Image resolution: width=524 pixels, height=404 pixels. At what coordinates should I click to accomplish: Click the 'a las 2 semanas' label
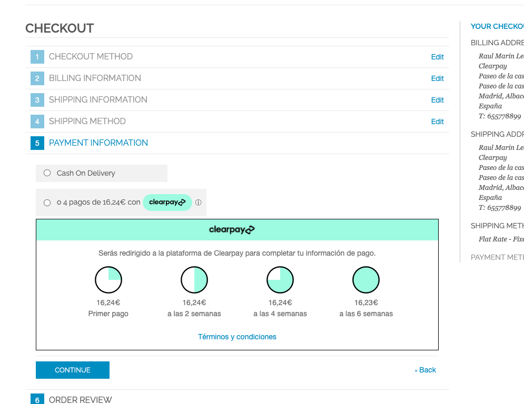(x=194, y=314)
